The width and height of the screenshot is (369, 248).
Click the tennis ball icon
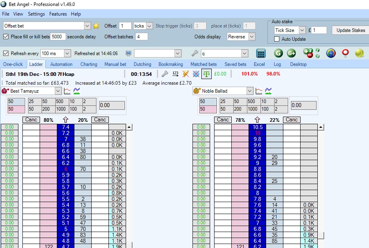pos(359,53)
